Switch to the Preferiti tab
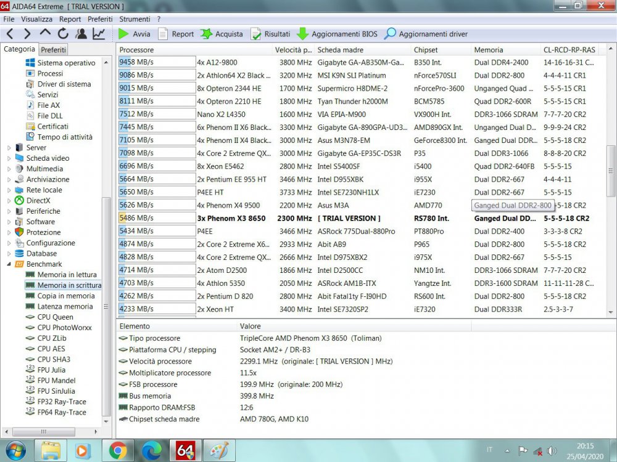 tap(54, 50)
